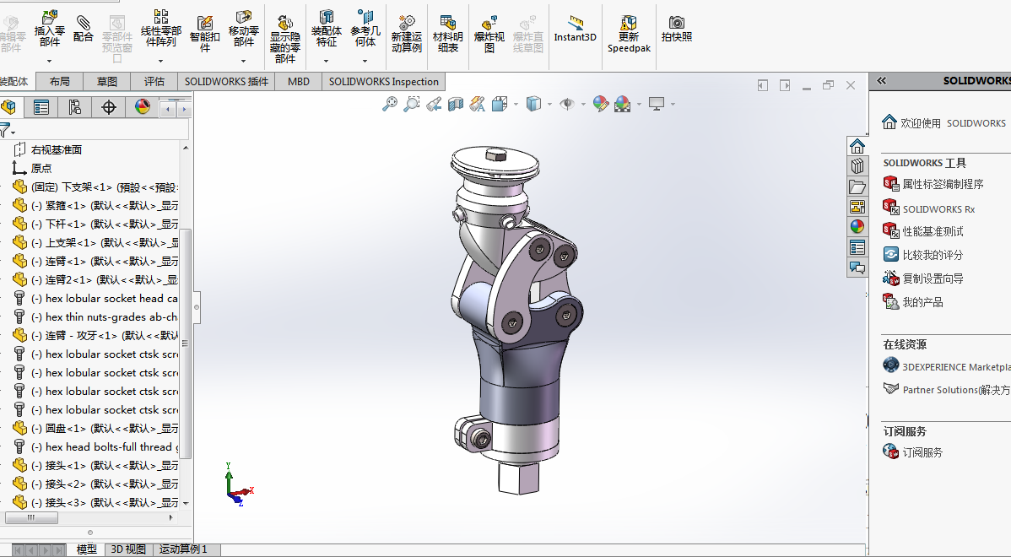Image resolution: width=1011 pixels, height=557 pixels.
Task: Open Custom Properties icon in task pane
Action: point(857,247)
